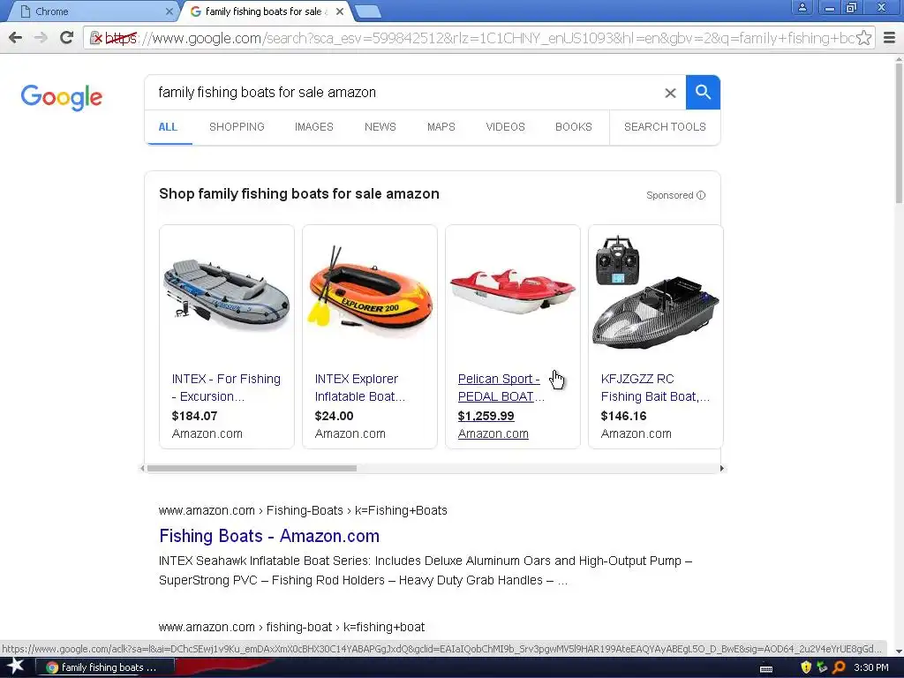Switch to the Chrome tab
Screen dimensions: 904x678
click(x=92, y=11)
